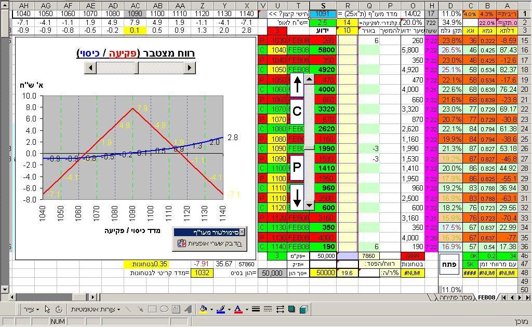The width and height of the screenshot is (532, 327).
Task: Click the פתח button
Action: tap(449, 264)
